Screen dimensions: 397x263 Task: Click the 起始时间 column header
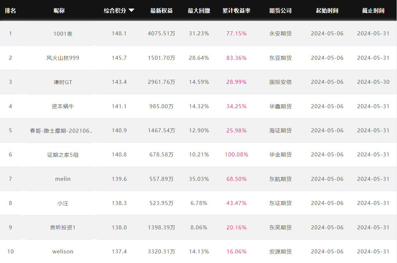click(327, 11)
